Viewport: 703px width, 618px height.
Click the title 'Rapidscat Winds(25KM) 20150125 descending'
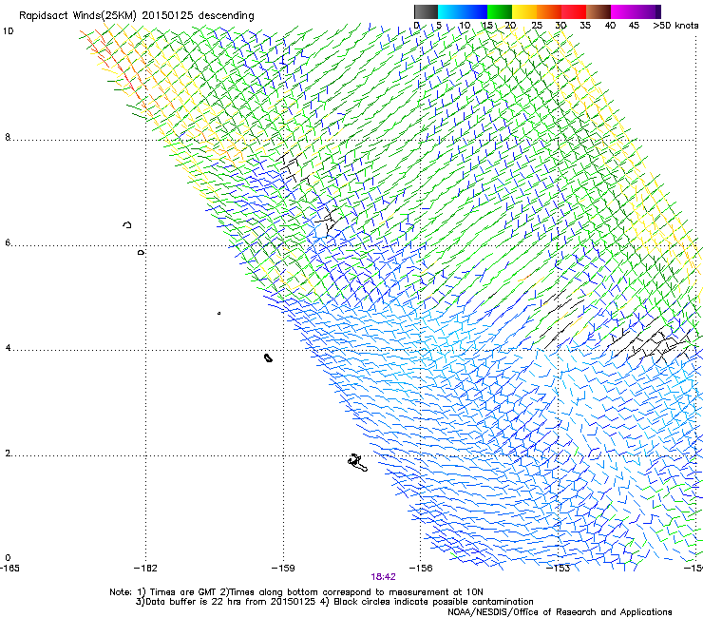pyautogui.click(x=136, y=15)
